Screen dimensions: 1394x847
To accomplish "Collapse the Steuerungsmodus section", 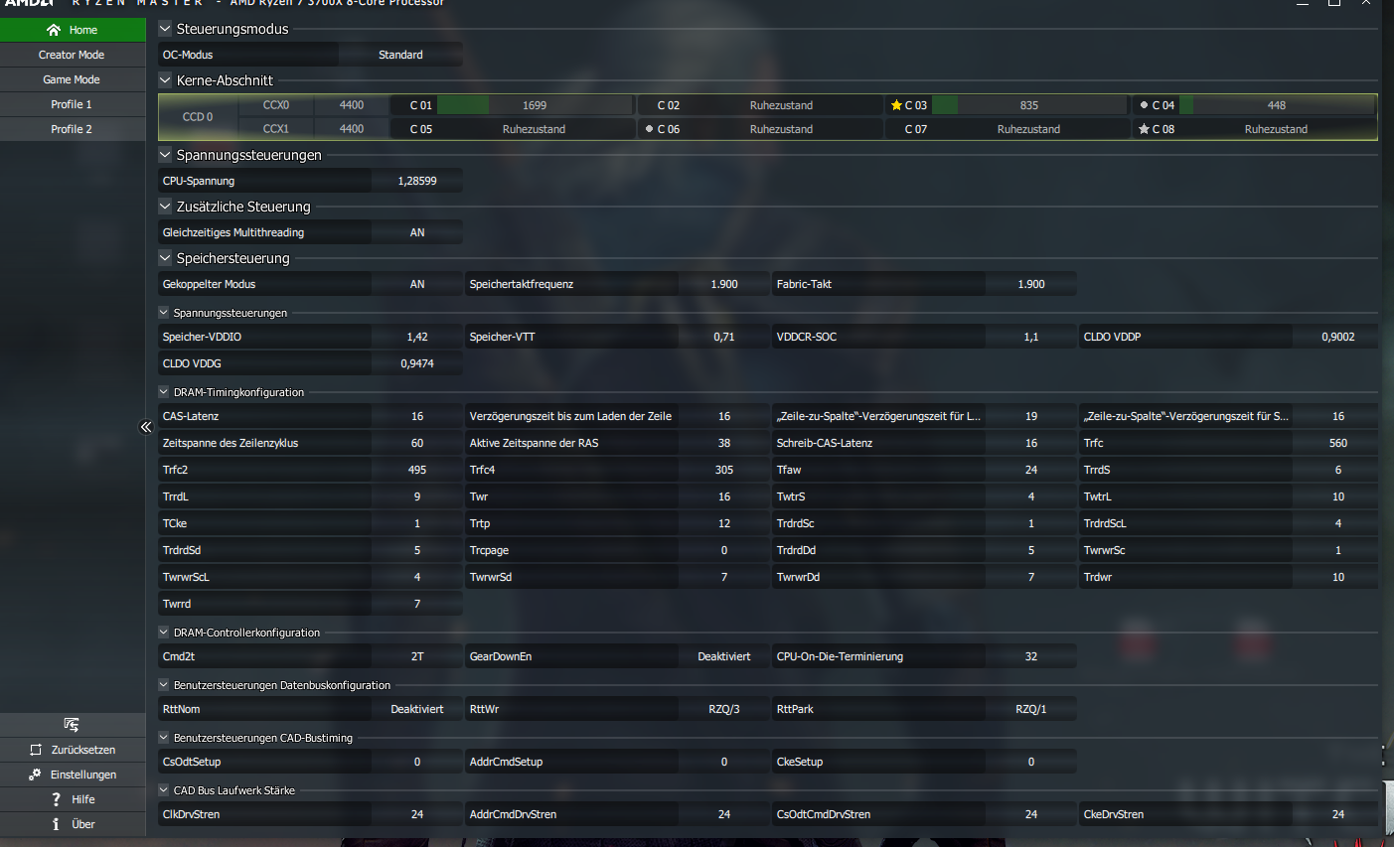I will (x=165, y=29).
